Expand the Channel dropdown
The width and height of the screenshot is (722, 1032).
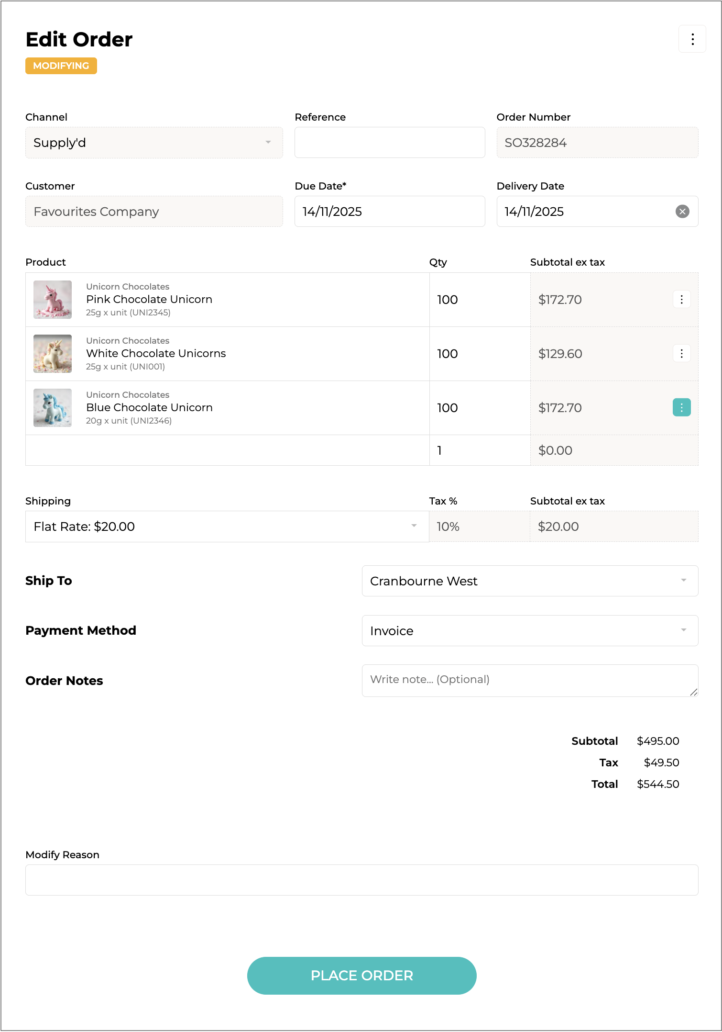click(x=154, y=143)
